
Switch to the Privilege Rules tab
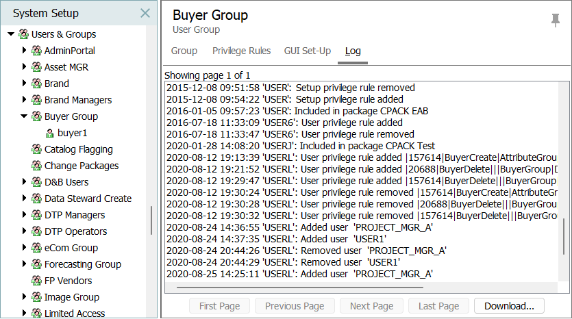click(x=242, y=51)
